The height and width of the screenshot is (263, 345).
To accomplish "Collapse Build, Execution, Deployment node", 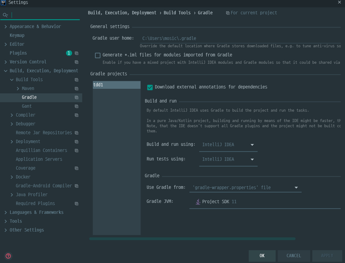I will [6, 71].
